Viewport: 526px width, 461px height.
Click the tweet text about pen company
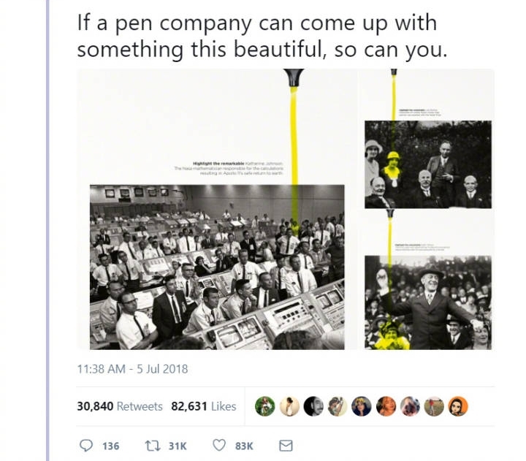click(x=262, y=36)
